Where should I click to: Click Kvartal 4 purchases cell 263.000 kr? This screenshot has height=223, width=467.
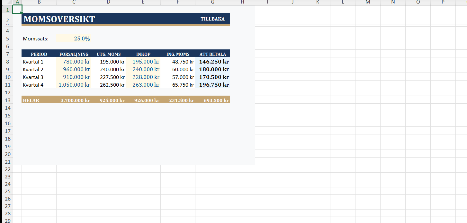143,85
